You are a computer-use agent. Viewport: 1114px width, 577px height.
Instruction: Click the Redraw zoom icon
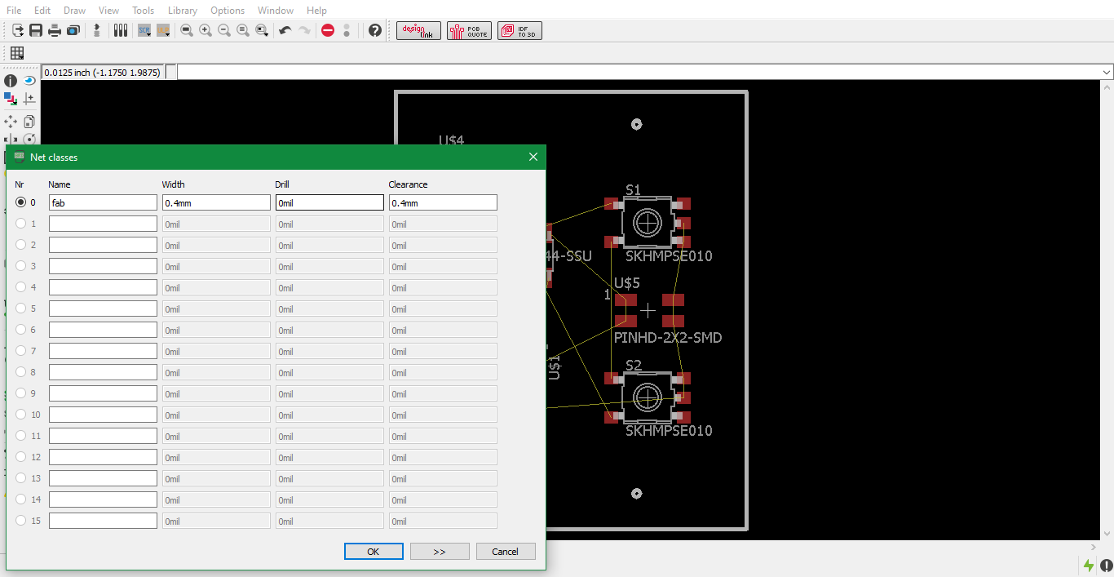(243, 30)
